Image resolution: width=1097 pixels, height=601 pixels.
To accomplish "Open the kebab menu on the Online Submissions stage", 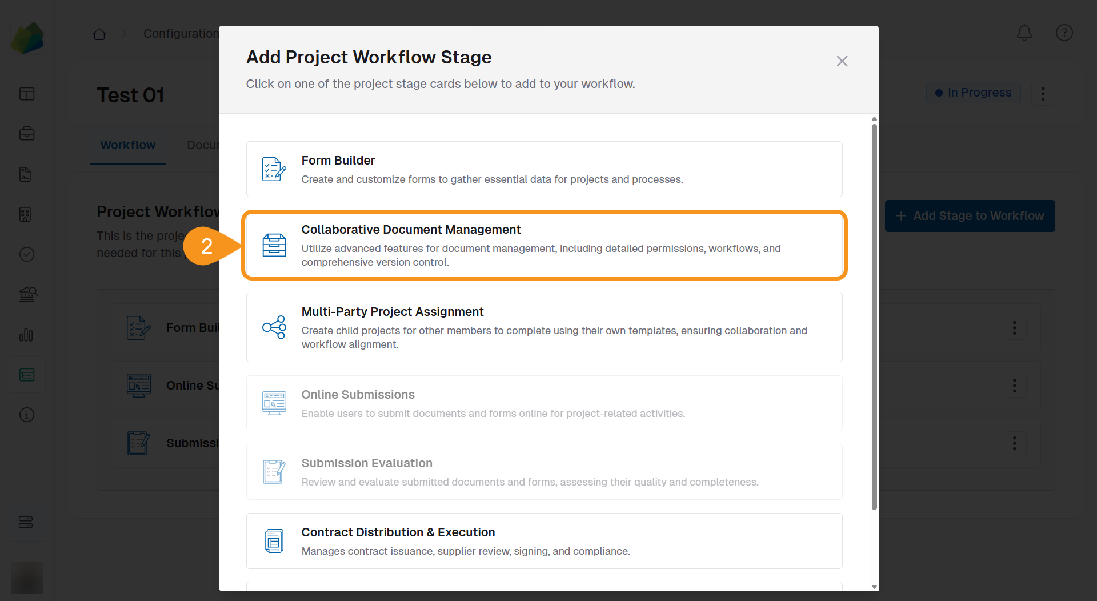I will coord(1014,386).
